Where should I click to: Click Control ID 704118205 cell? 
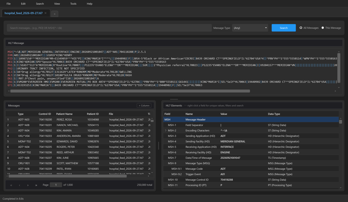coord(45,147)
